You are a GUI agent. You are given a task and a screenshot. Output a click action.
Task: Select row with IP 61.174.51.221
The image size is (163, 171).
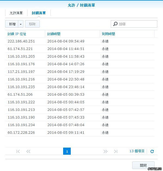(x=80, y=49)
